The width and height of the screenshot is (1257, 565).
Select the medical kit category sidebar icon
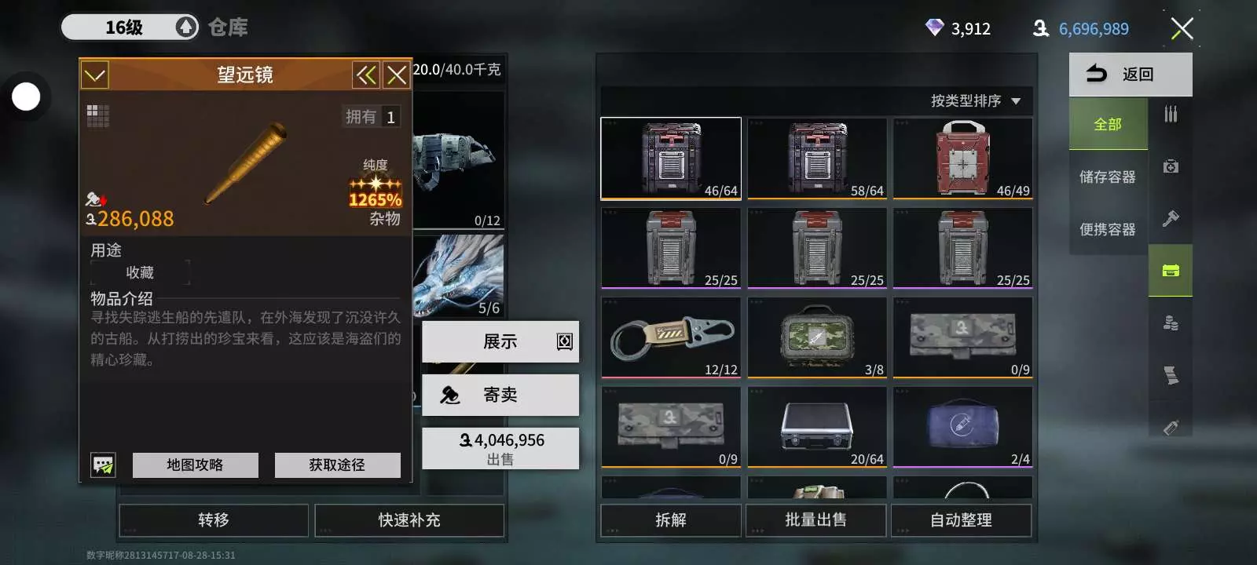[1171, 166]
